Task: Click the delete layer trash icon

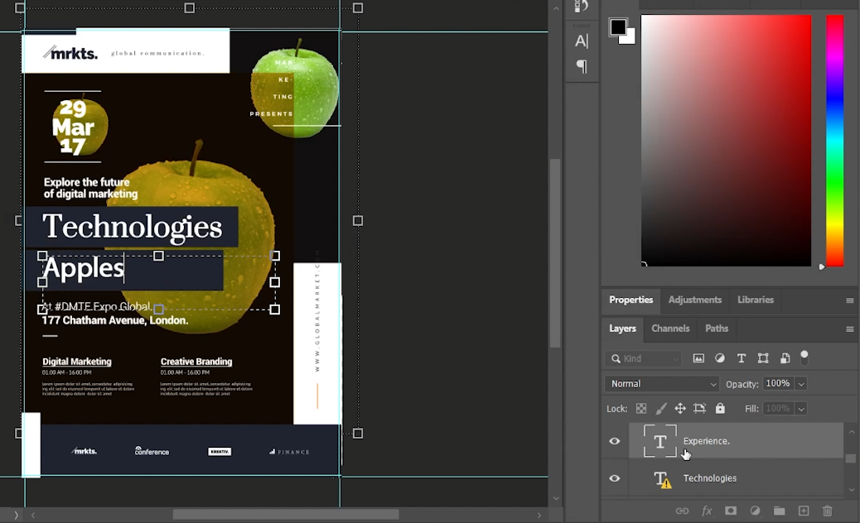Action: point(827,511)
